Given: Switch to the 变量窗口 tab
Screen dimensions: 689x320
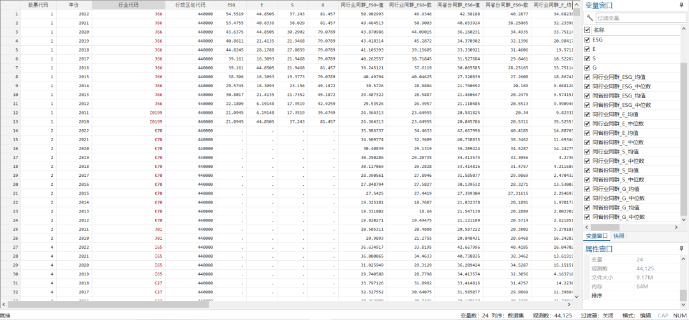Looking at the screenshot, I should click(596, 236).
